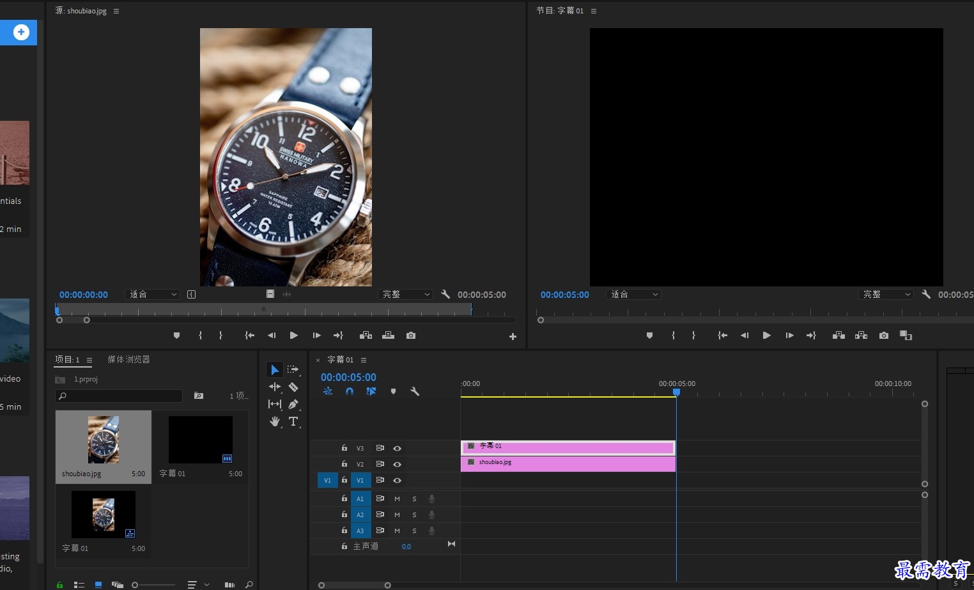Select the project panel tab

67,359
